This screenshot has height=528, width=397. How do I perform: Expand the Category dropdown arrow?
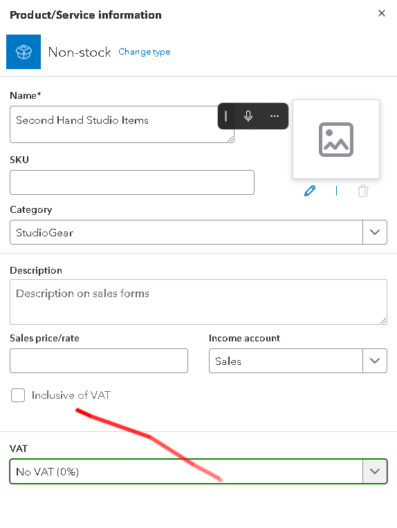[x=375, y=232]
